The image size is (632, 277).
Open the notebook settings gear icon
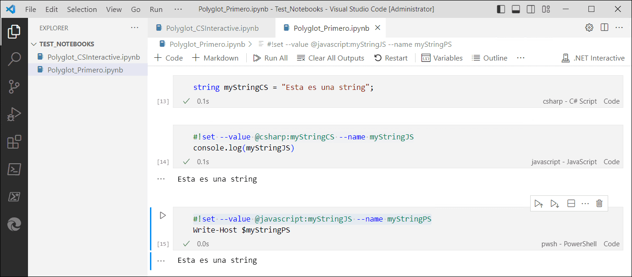(x=589, y=28)
